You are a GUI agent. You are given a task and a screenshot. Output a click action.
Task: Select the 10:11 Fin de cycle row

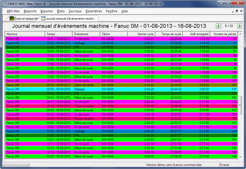click(121, 144)
